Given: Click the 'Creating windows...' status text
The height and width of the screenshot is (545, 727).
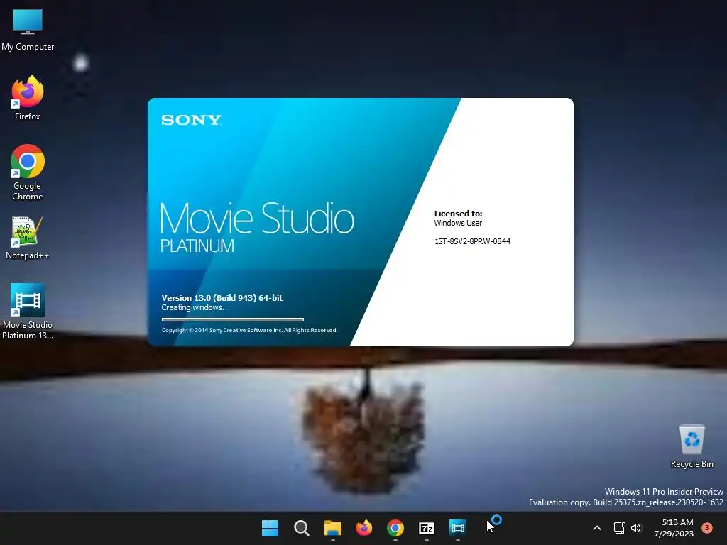Looking at the screenshot, I should (x=196, y=307).
